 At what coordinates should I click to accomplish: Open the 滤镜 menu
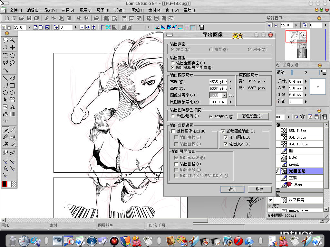tap(120, 10)
